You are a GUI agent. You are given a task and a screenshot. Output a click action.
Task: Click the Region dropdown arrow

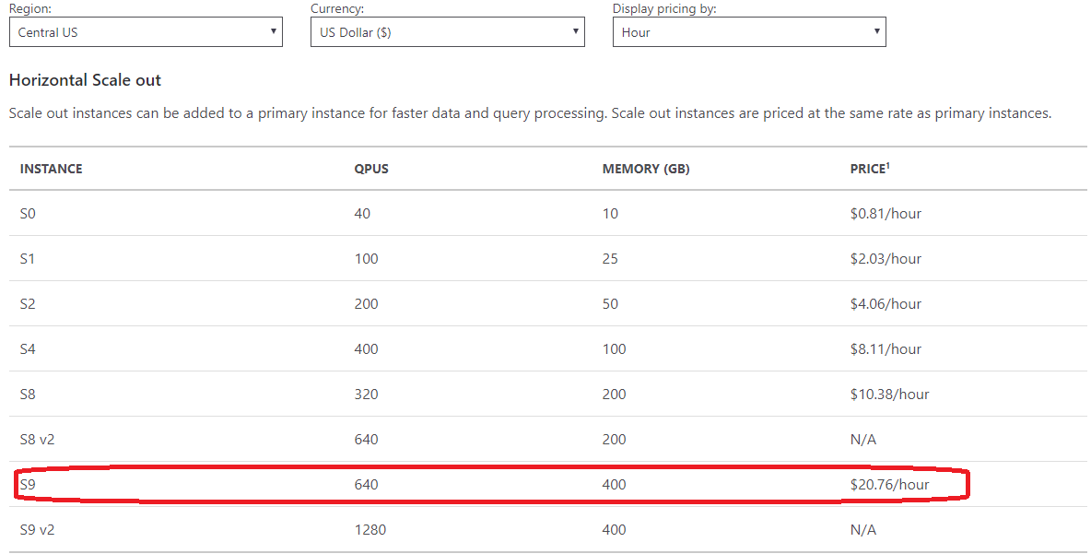273,31
